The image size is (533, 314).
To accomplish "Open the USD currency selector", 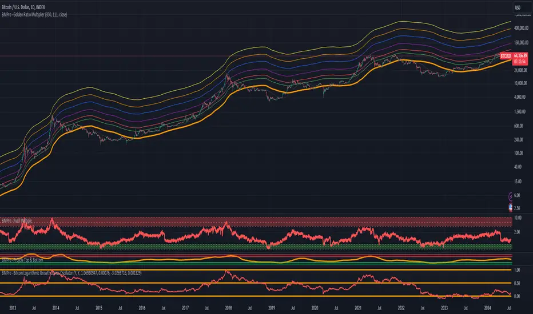I will (x=522, y=7).
